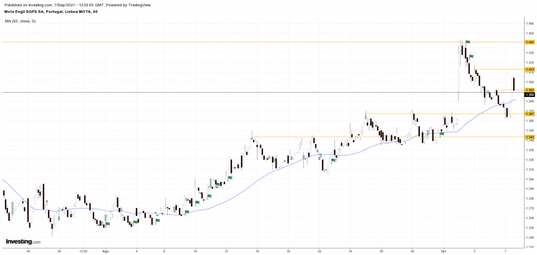Click the 1.350 price axis tick

(x=530, y=131)
